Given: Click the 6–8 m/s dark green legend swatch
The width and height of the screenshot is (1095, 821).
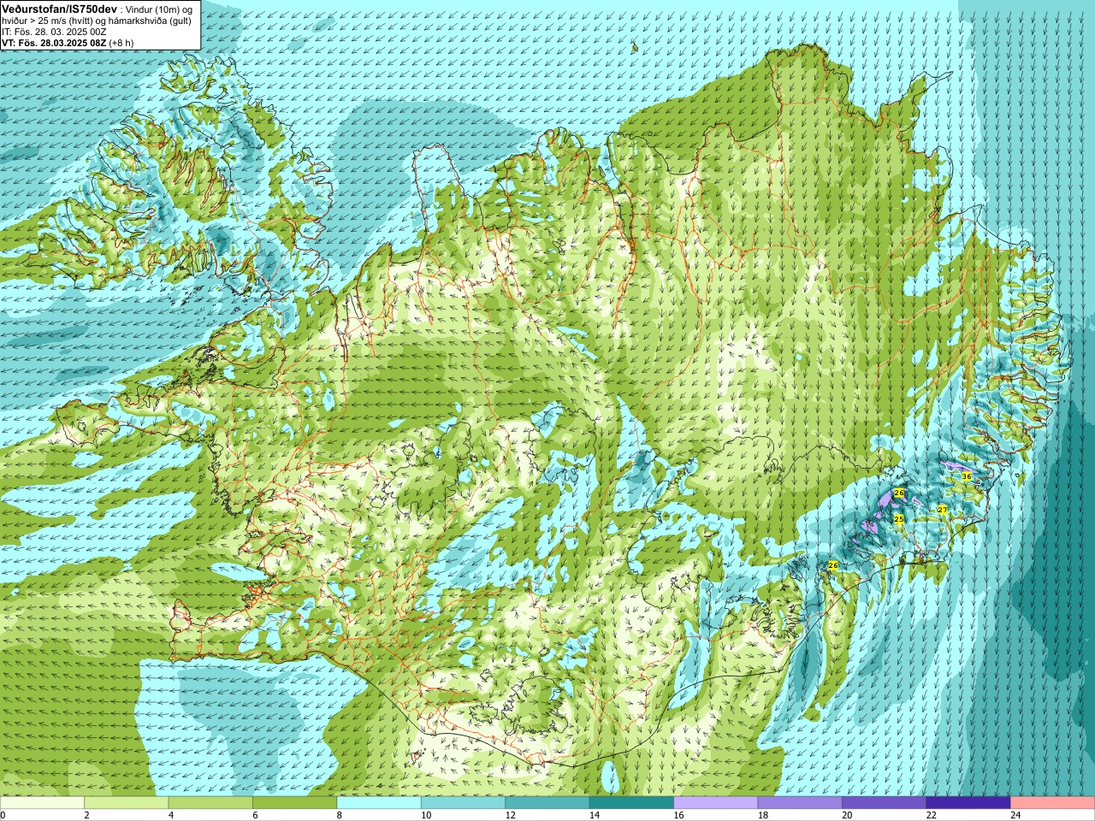Looking at the screenshot, I should [x=294, y=803].
